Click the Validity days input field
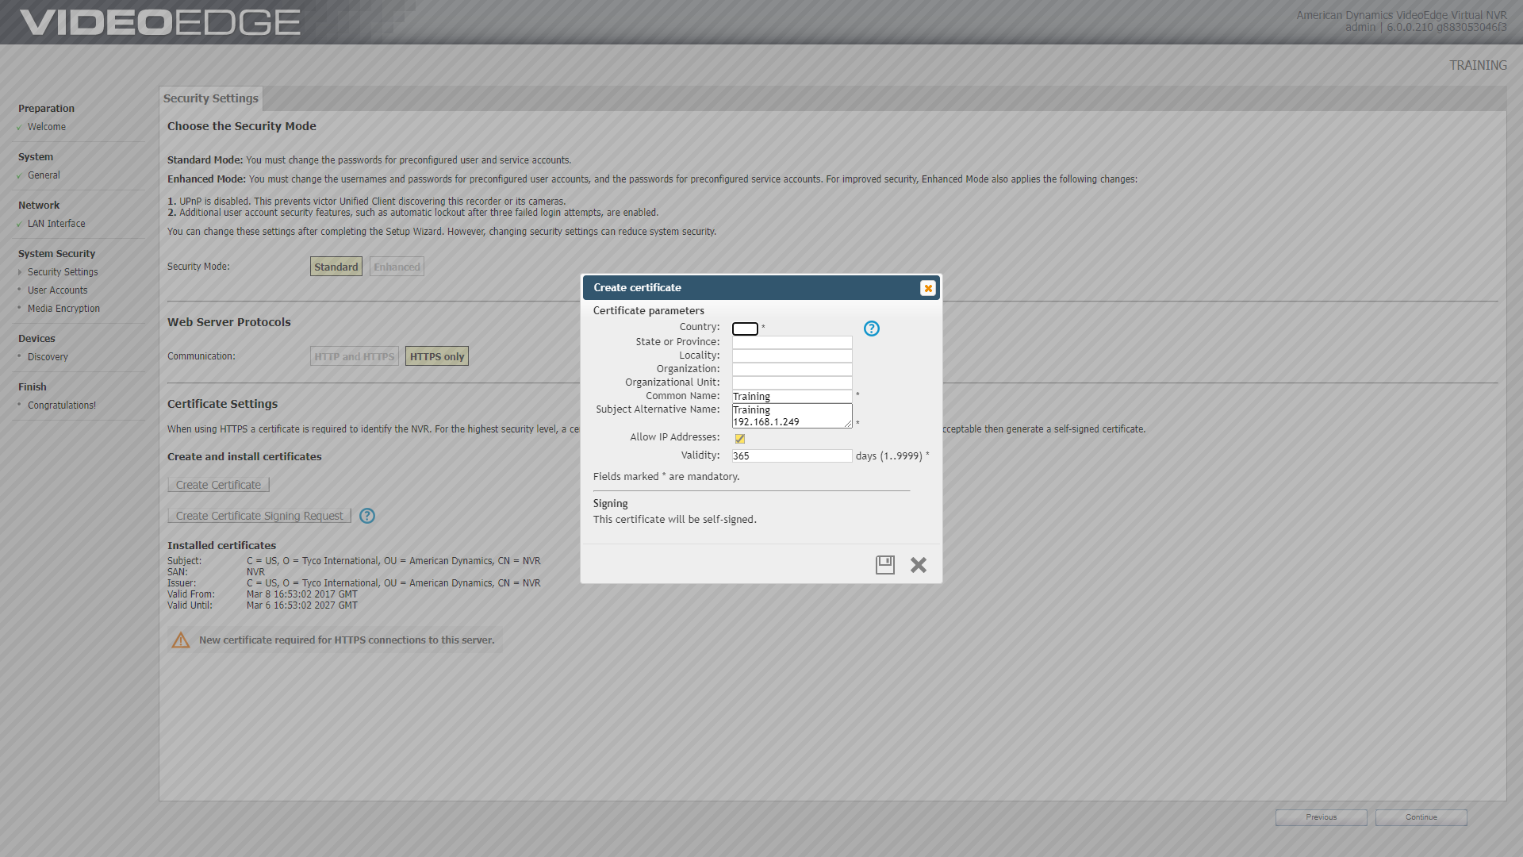 pos(792,456)
